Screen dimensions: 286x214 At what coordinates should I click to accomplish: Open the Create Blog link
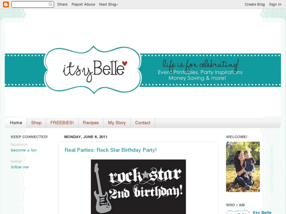(255, 4)
